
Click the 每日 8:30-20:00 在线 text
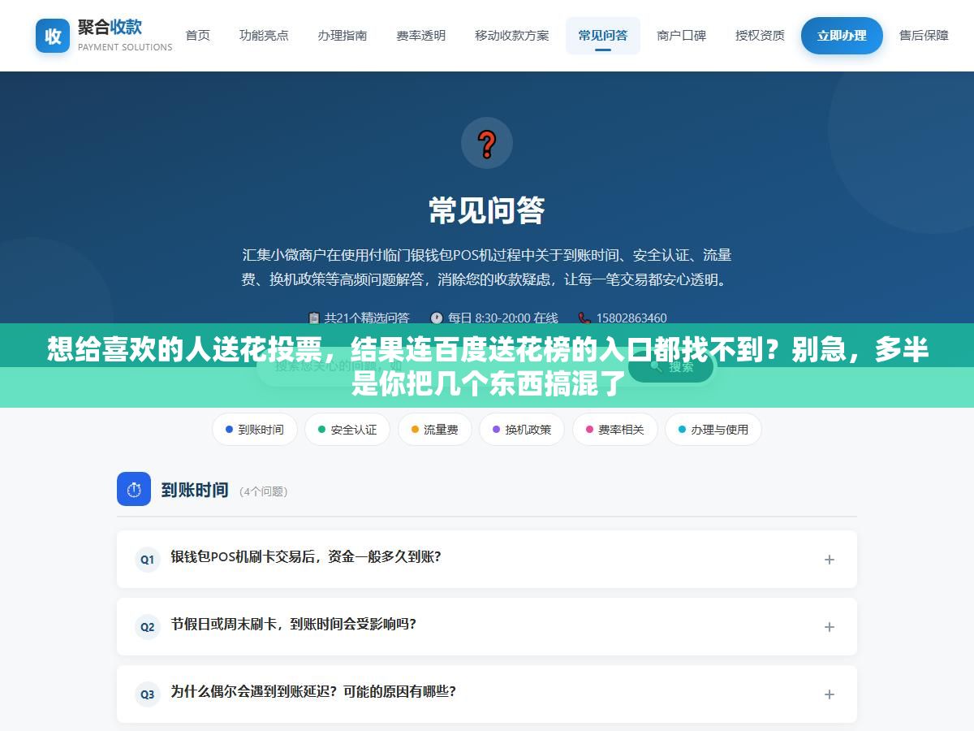tap(503, 318)
